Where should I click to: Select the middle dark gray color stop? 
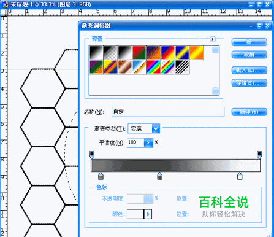[159, 176]
